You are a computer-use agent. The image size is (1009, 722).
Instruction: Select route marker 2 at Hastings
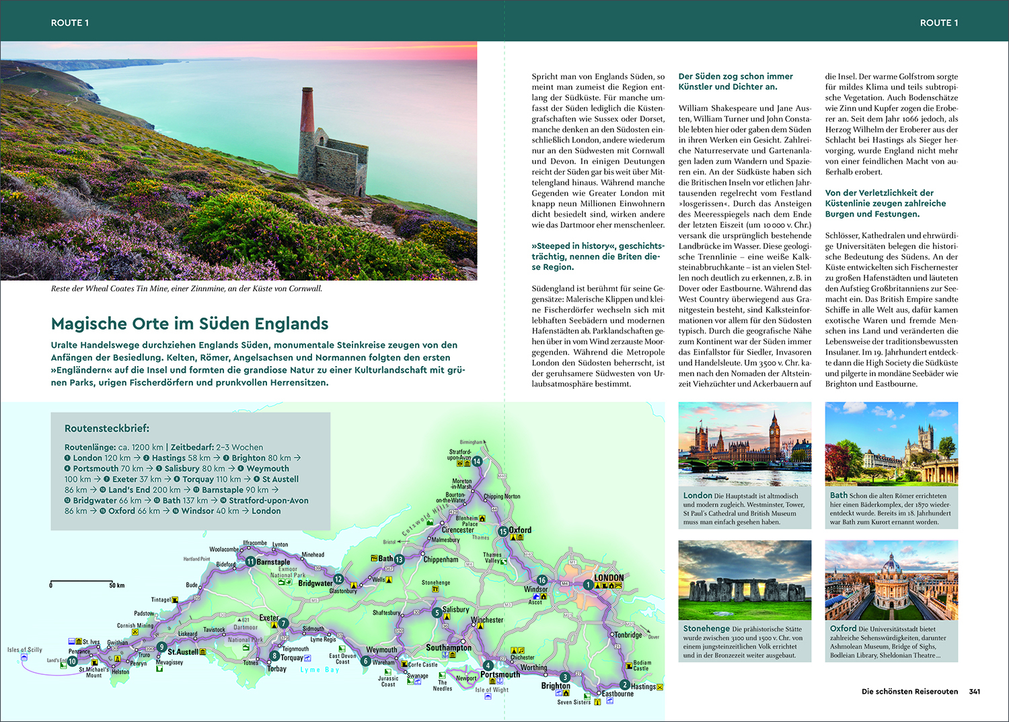click(x=625, y=685)
